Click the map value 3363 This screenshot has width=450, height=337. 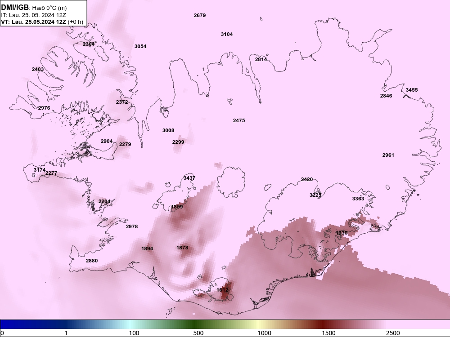[x=358, y=199]
